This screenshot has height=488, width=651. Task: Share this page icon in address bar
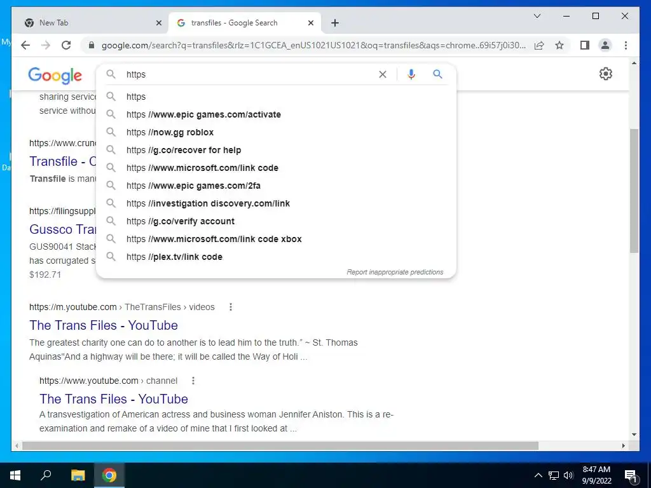click(539, 45)
